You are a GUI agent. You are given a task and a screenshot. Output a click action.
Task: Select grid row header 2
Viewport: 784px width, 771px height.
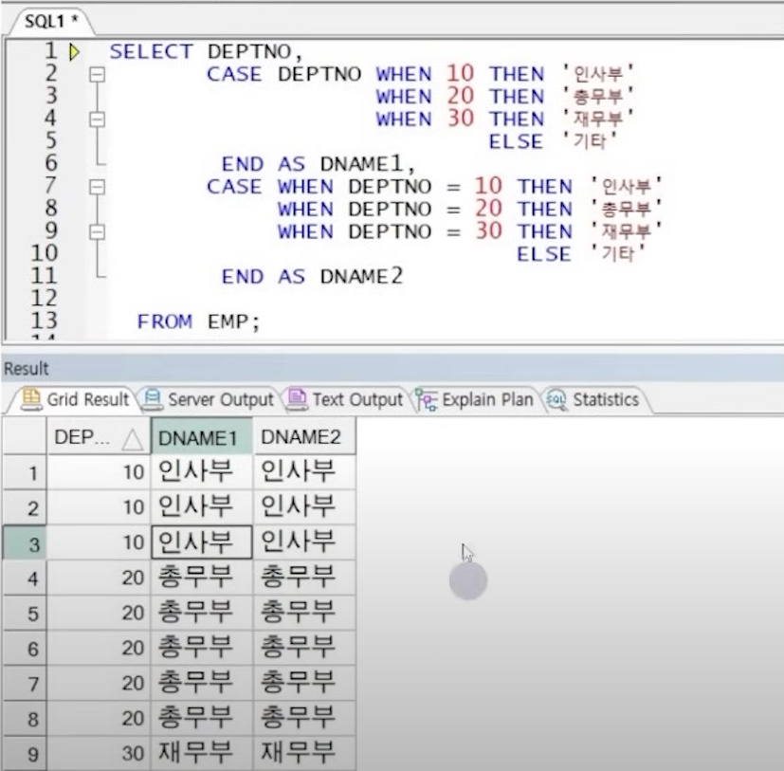pyautogui.click(x=25, y=507)
